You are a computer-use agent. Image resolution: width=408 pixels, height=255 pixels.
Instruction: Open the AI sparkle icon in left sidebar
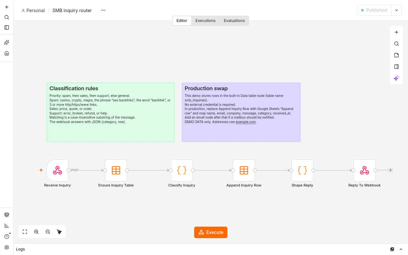point(7,42)
